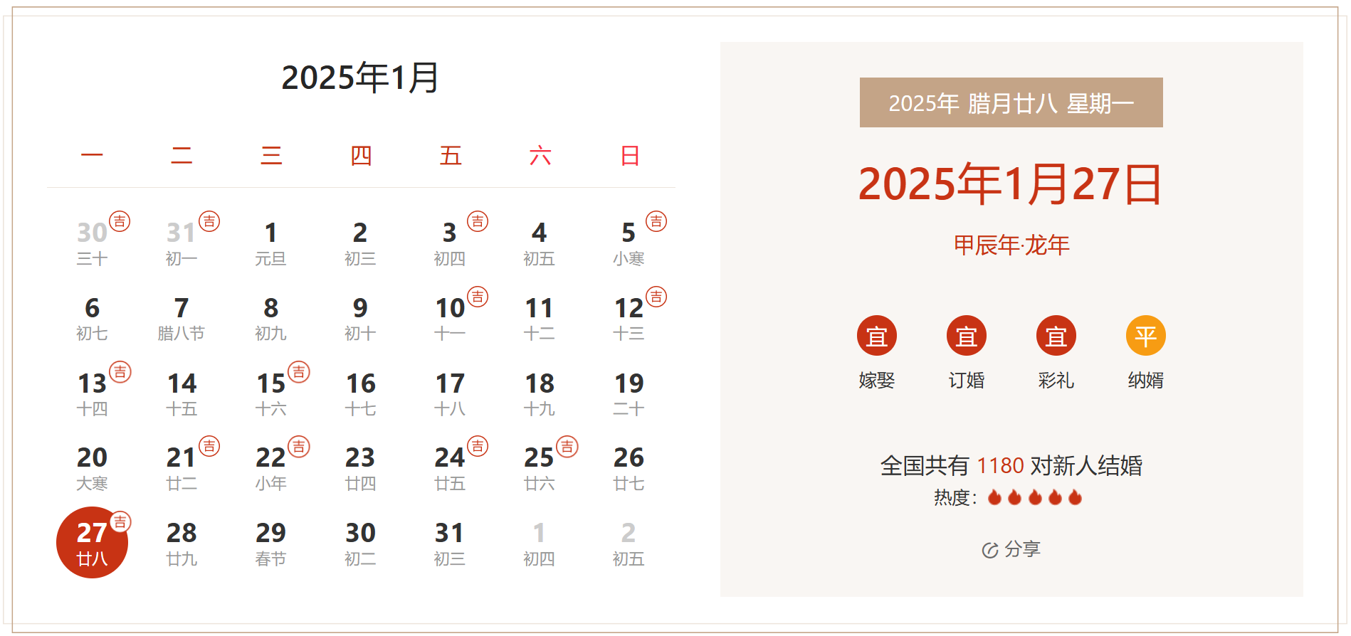Screen dimensions: 1351x636
Task: Click the 嫁娶 label
Action: 877,381
